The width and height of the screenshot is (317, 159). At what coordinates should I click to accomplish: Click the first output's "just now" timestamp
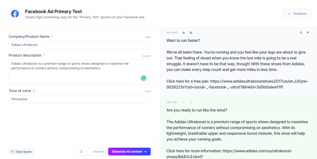pyautogui.click(x=172, y=32)
